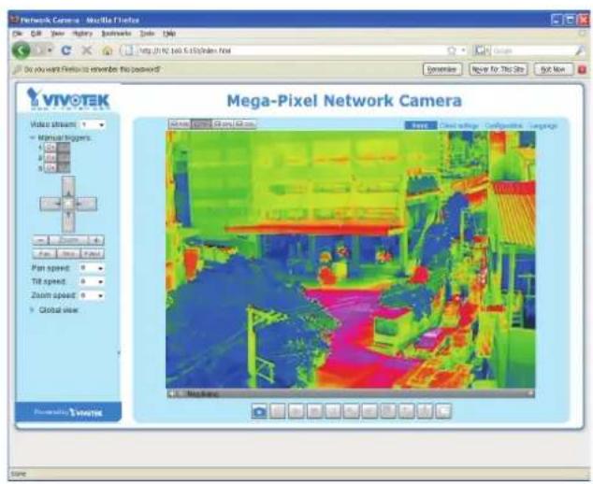The height and width of the screenshot is (484, 593).
Task: Click the zoom in plus button
Action: (96, 240)
